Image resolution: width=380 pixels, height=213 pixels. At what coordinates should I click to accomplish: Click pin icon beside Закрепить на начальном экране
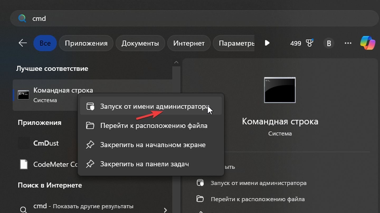click(90, 145)
